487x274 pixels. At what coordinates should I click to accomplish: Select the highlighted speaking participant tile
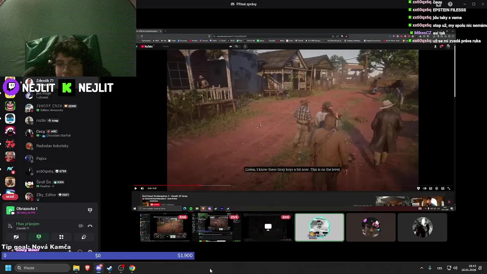[319, 228]
